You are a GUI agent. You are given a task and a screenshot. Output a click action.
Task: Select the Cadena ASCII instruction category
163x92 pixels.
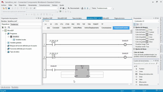click(x=66, y=28)
